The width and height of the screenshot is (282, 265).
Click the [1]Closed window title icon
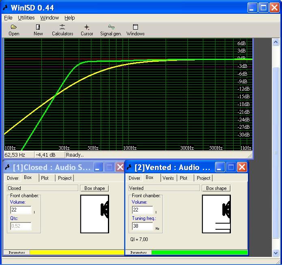[x=8, y=167]
